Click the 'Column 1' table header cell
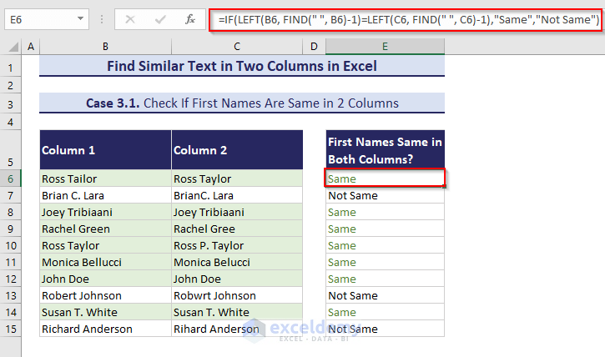The width and height of the screenshot is (605, 357). coord(105,150)
